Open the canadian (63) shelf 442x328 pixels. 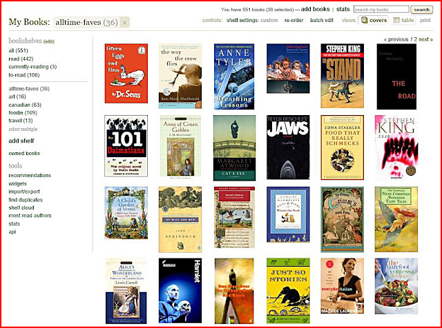click(25, 105)
